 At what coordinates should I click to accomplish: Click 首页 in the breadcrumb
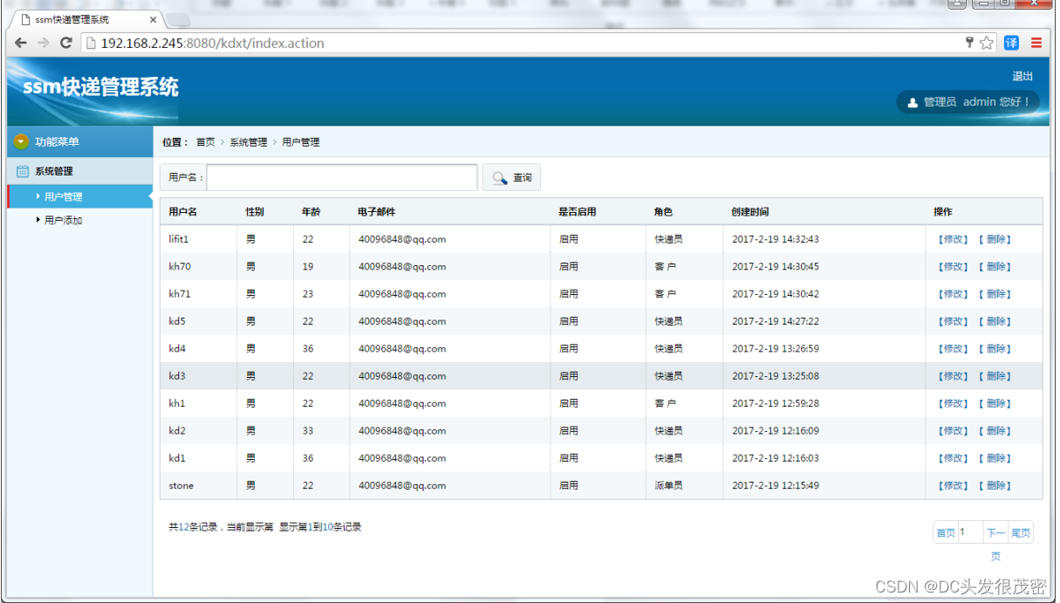tap(205, 142)
